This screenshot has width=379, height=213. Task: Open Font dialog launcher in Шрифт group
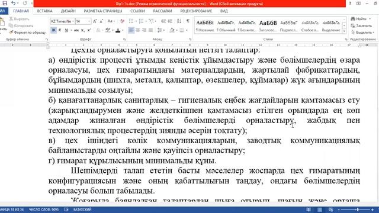124,39
